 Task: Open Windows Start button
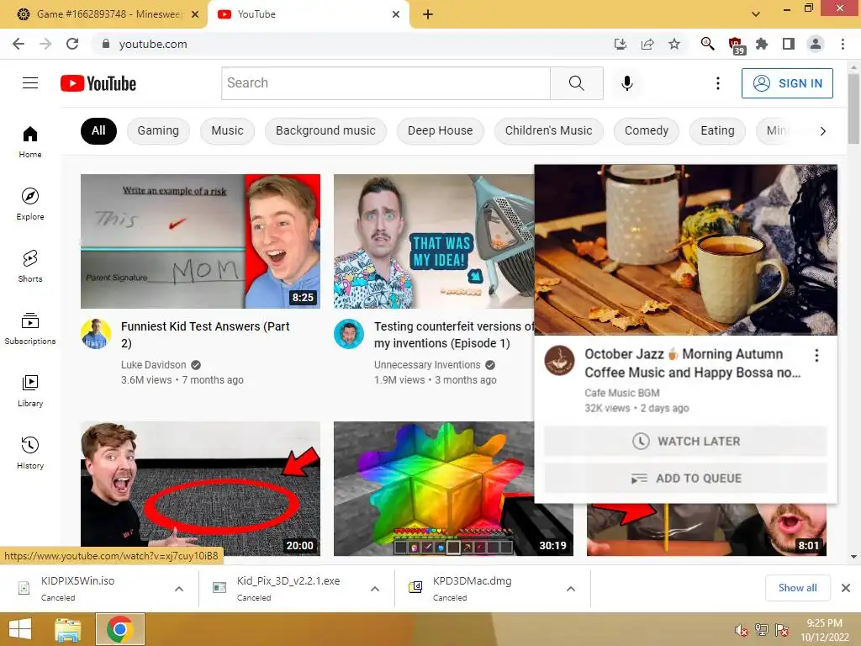tap(20, 629)
